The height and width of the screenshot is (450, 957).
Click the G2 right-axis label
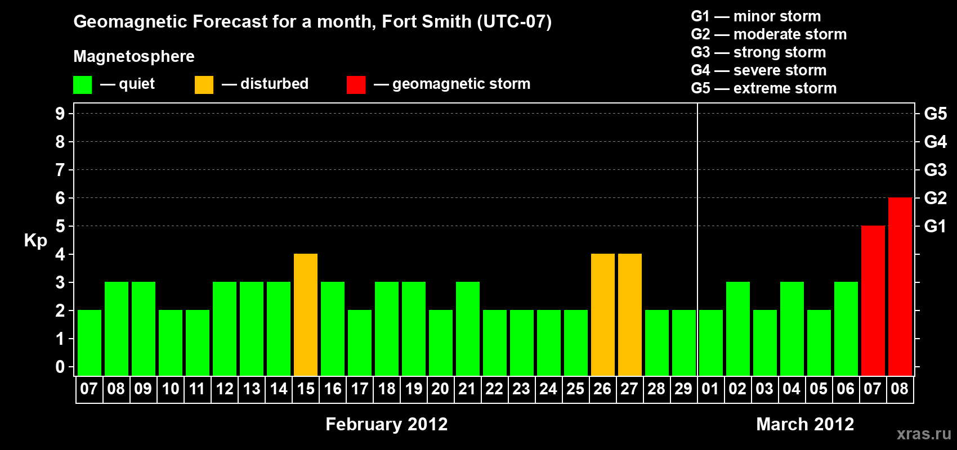[935, 198]
